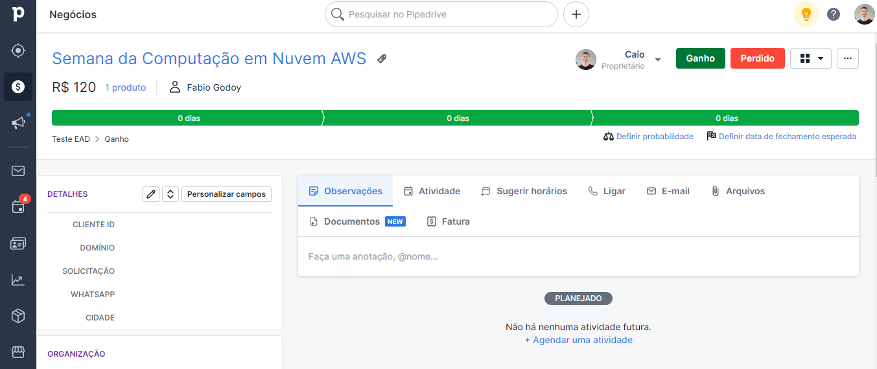Open owner dropdown next to Caio

point(658,60)
